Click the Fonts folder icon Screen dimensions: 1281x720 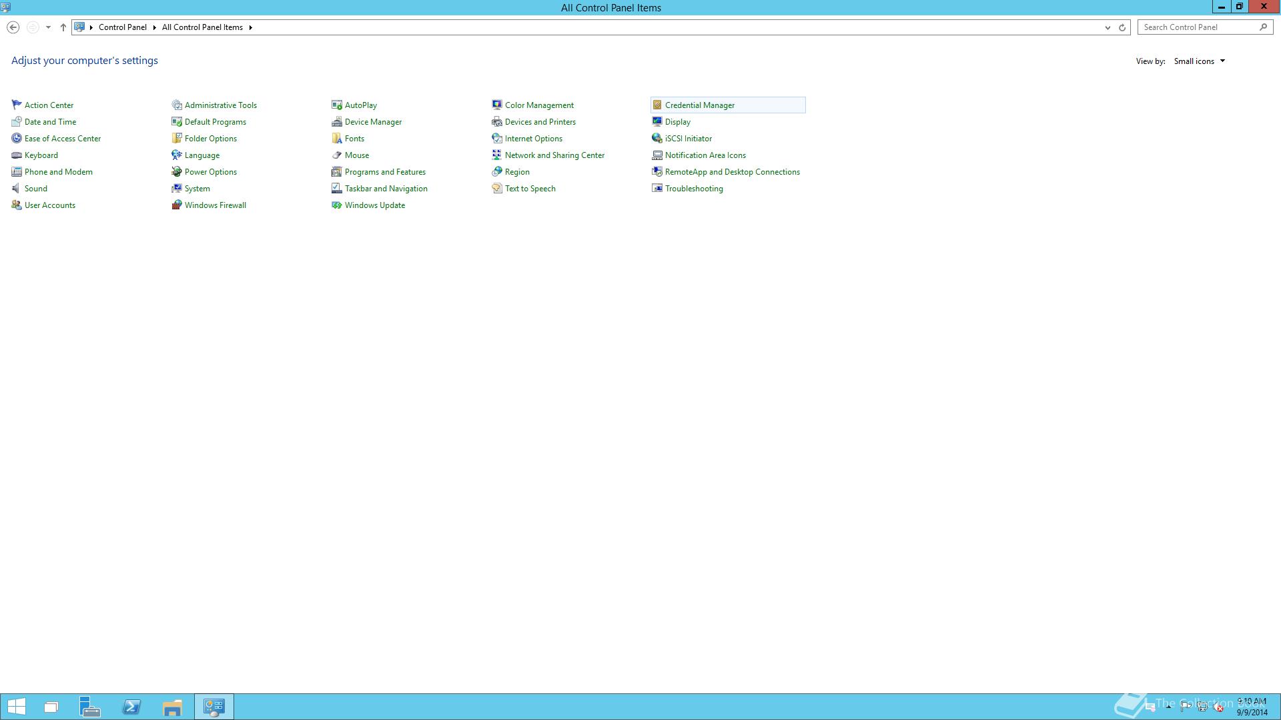click(x=337, y=138)
